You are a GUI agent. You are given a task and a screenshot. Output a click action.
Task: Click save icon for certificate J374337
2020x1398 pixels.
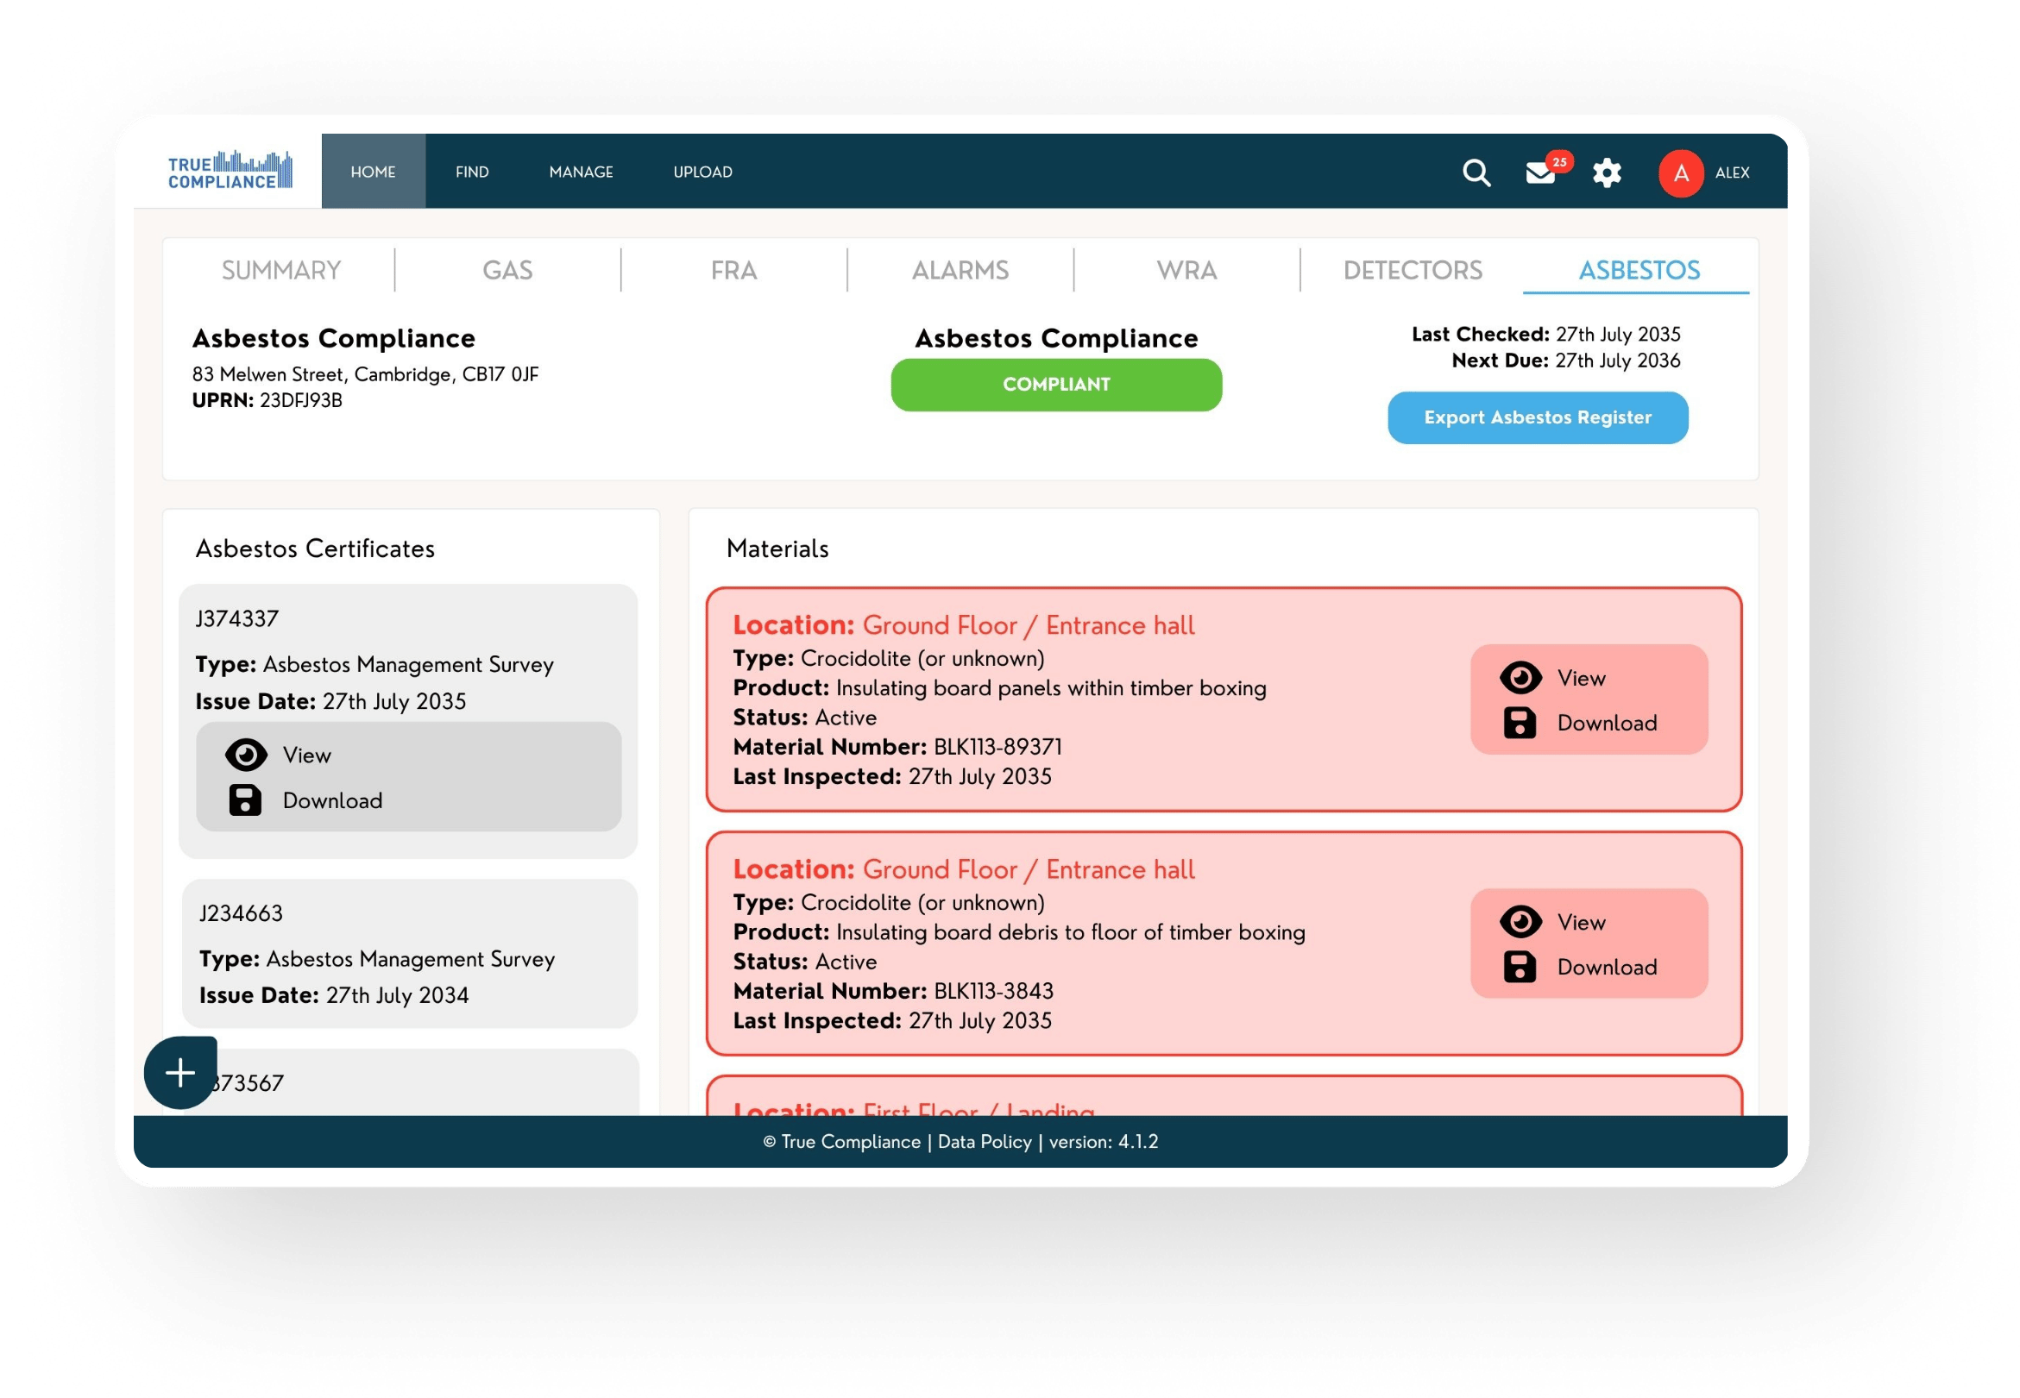coord(245,799)
